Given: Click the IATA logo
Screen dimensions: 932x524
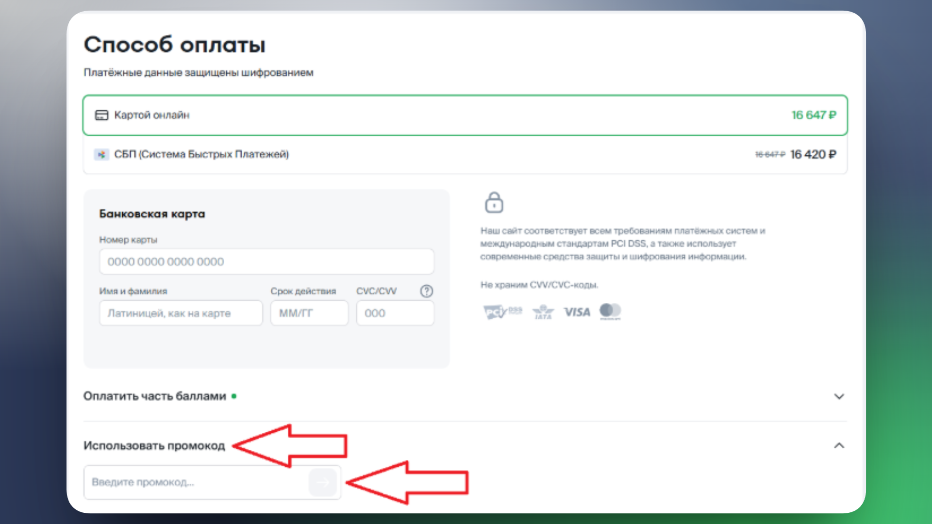Looking at the screenshot, I should tap(543, 312).
